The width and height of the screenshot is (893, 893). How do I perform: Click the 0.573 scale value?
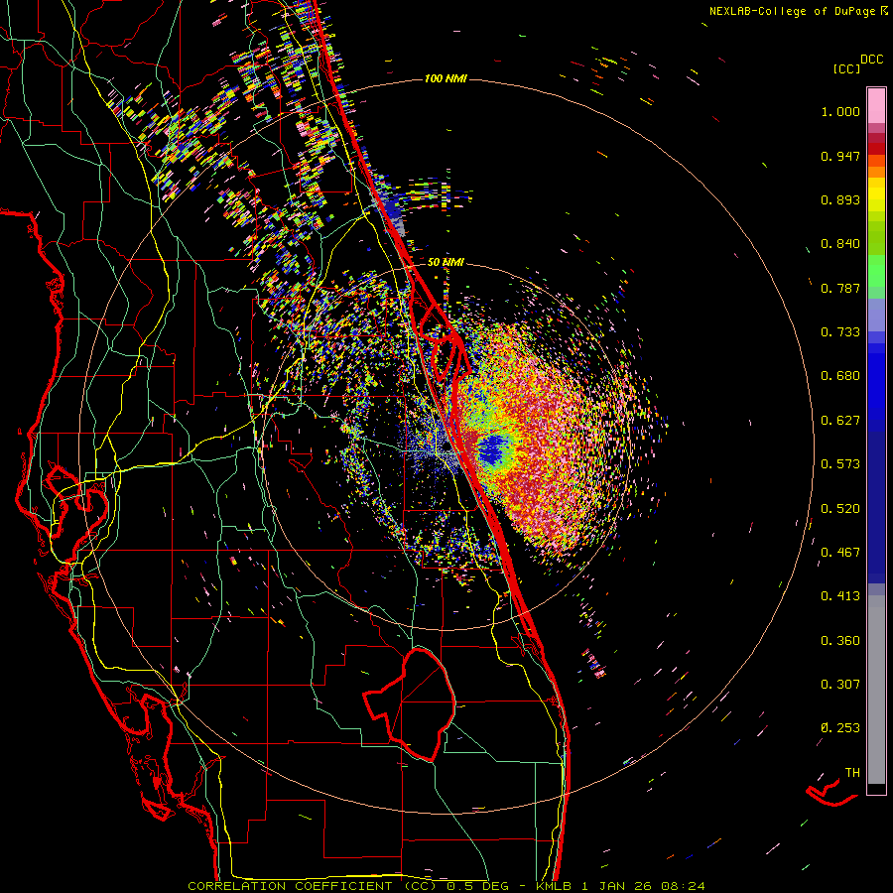[840, 464]
